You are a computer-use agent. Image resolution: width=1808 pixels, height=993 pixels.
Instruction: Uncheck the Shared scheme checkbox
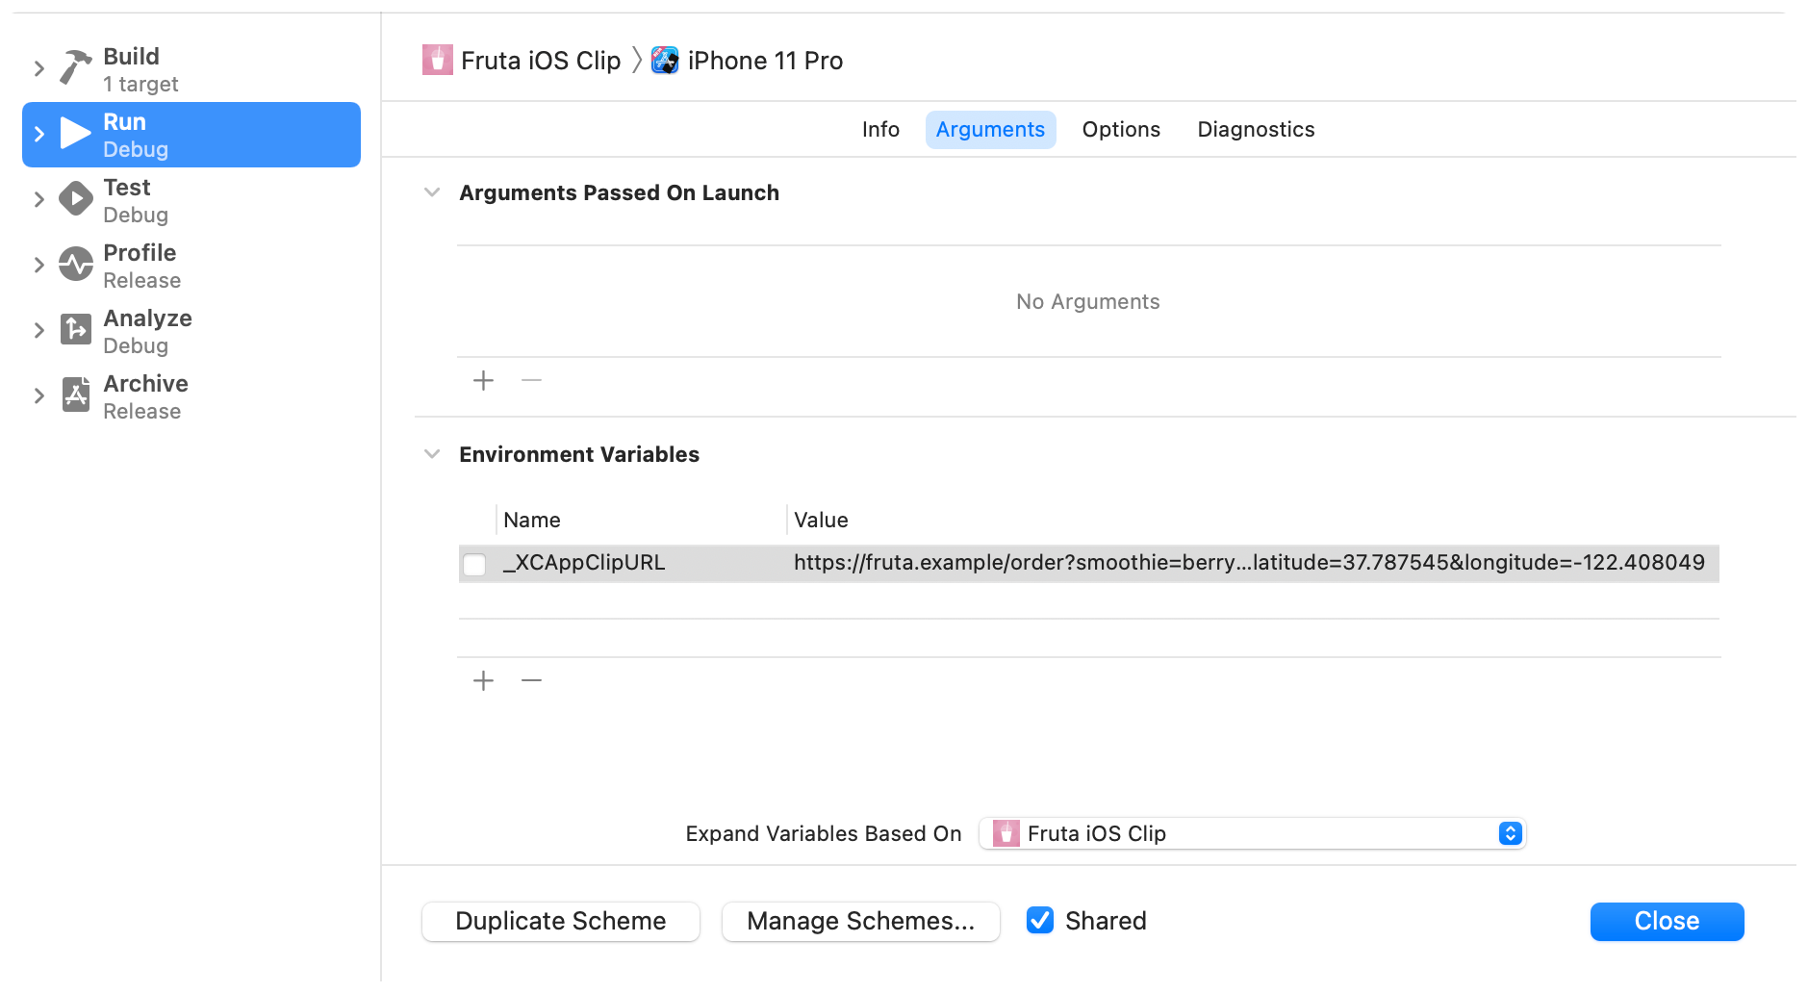coord(1040,921)
